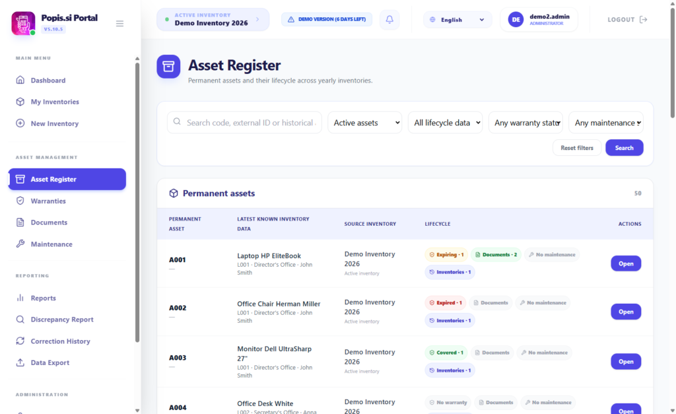This screenshot has width=676, height=414.
Task: Click Expiring · 1 badge on A001
Action: click(446, 254)
